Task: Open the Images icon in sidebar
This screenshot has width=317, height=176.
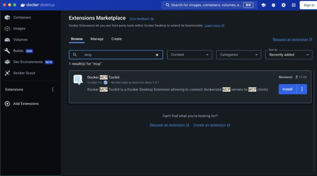Action: point(7,29)
